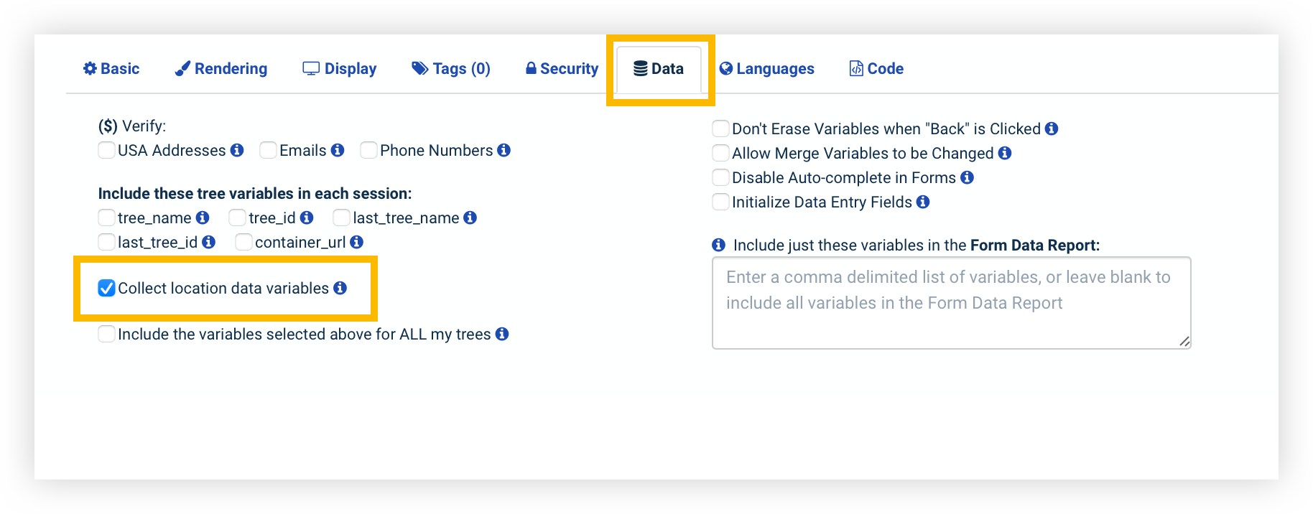Viewport: 1313px width, 514px height.
Task: Click info icon next to Form Data Report label
Action: click(718, 245)
